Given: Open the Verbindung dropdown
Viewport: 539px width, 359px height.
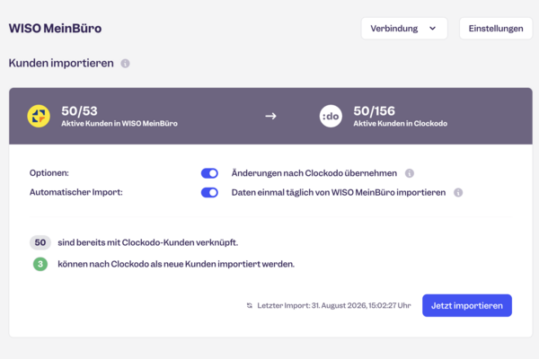Looking at the screenshot, I should coord(404,29).
